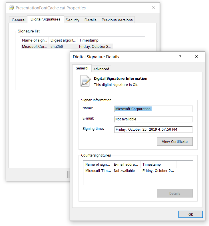This screenshot has width=209, height=226.
Task: Select General tab in Signature Details dialog
Action: coord(82,68)
